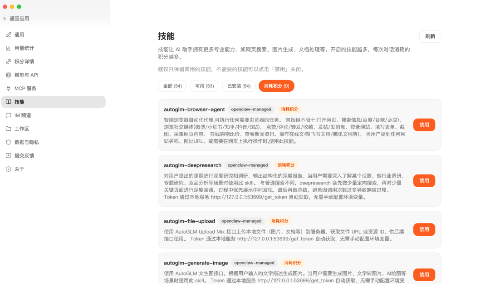Click the bar chart icon for 用量统计
Viewport: 490px width, 284px height.
pos(9,48)
